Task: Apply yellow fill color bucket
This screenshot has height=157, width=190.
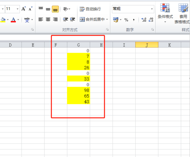Action: tap(3, 20)
